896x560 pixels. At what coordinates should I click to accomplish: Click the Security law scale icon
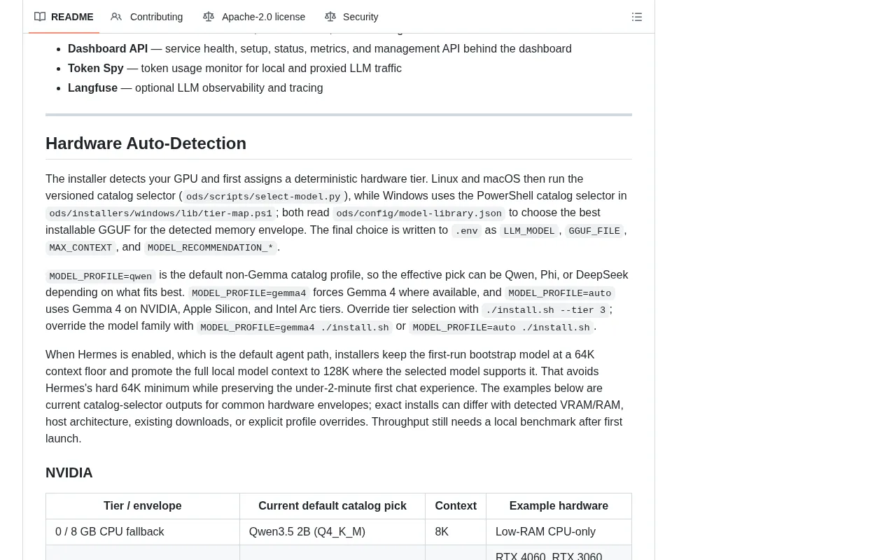coord(330,17)
